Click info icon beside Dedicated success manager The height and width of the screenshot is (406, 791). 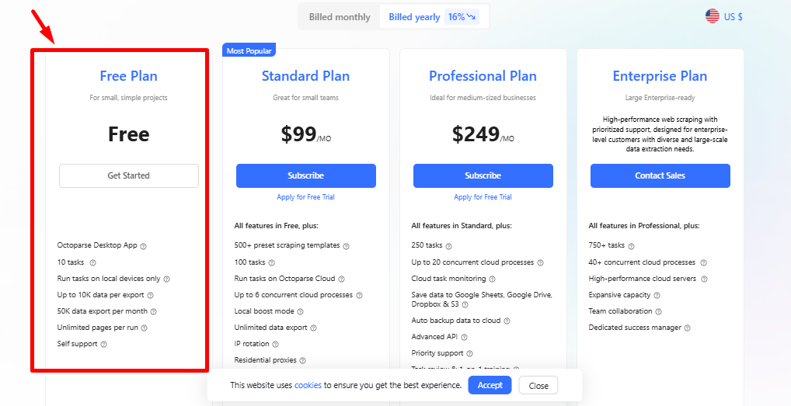pyautogui.click(x=687, y=328)
